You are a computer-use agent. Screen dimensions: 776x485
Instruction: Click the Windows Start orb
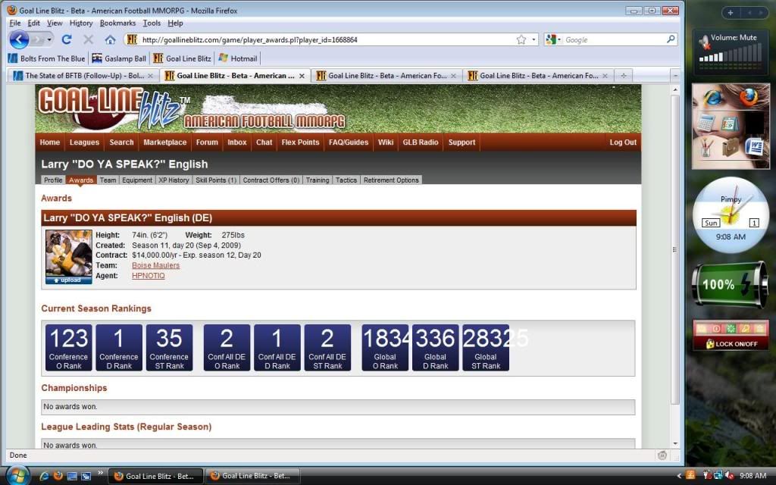[x=17, y=475]
